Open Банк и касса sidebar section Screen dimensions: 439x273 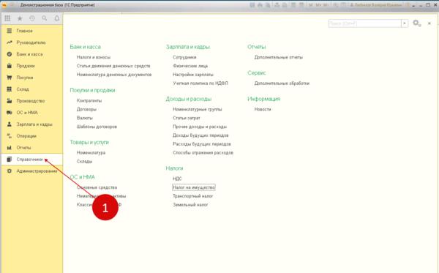tap(29, 54)
